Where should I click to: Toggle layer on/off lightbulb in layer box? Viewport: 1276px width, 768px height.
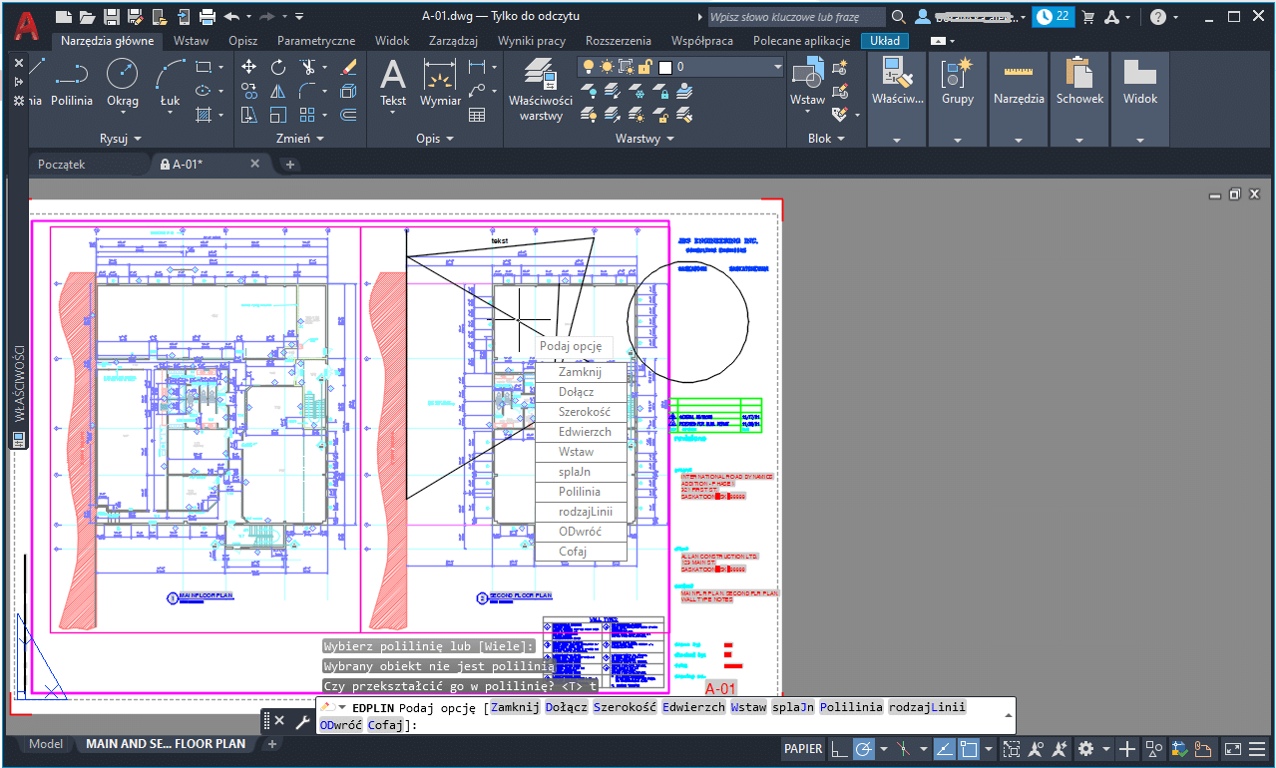click(x=589, y=67)
